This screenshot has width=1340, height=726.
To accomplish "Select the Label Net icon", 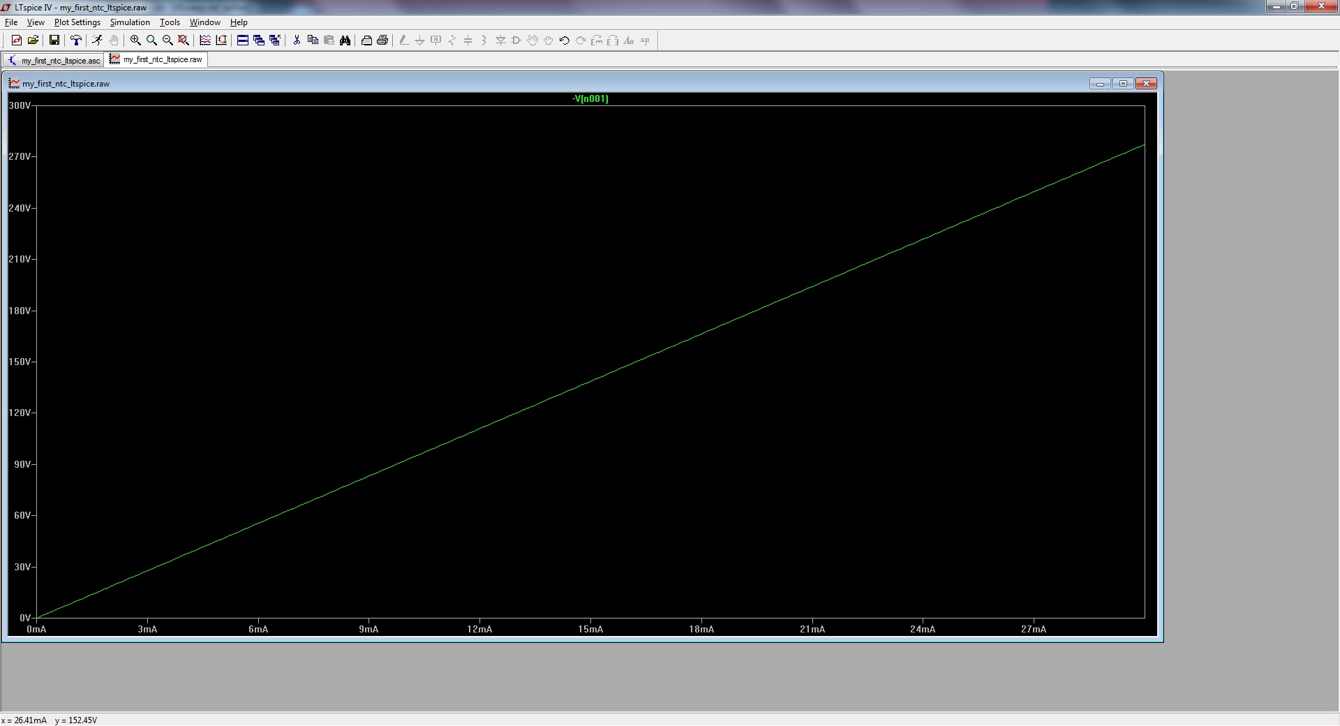I will (436, 40).
